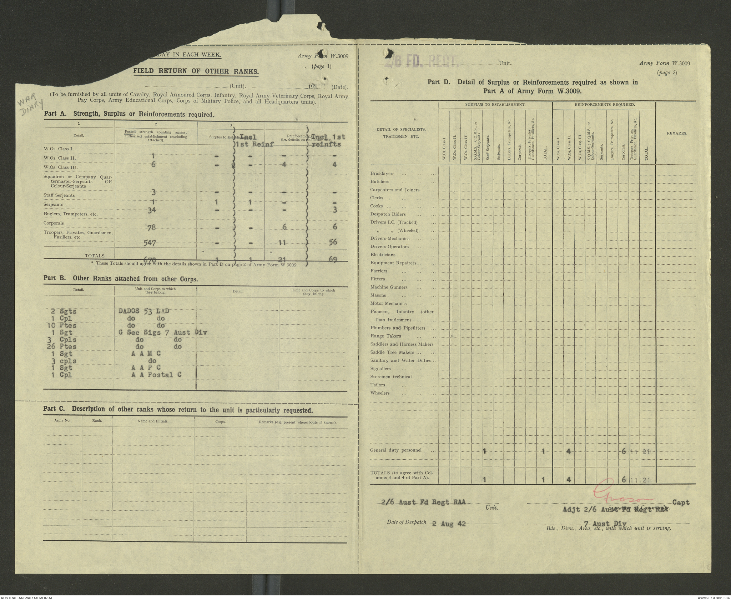Click the 'Part C. Description of other ranks' heading

click(x=178, y=410)
